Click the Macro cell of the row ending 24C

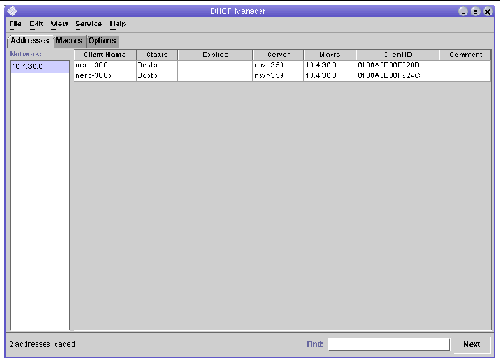click(330, 75)
